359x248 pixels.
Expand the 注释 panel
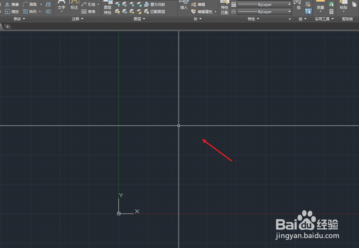[77, 19]
